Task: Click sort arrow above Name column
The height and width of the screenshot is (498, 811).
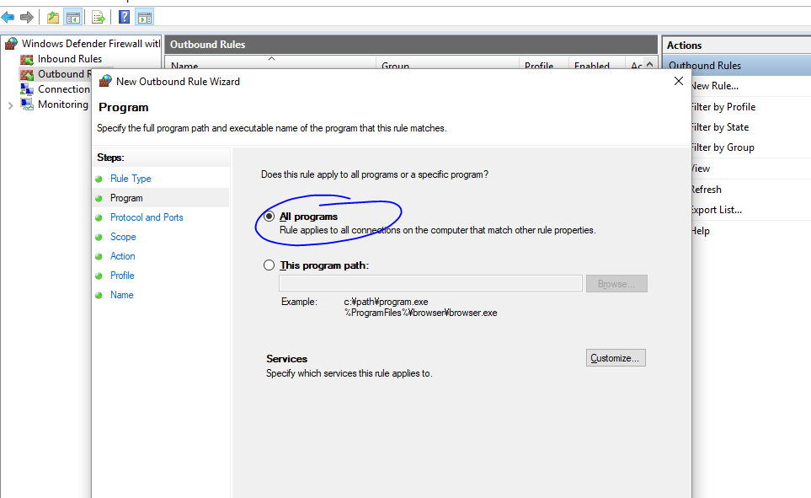Action: [271, 58]
